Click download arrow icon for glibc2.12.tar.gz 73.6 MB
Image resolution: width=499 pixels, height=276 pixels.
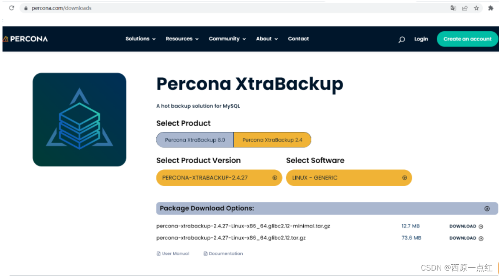pyautogui.click(x=481, y=238)
